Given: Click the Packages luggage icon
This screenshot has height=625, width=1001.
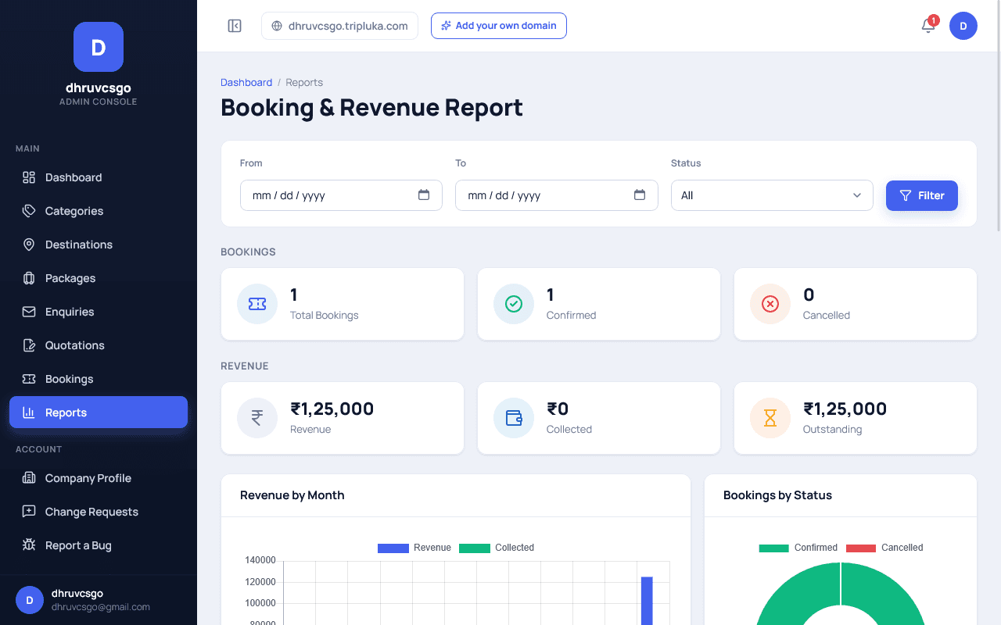Looking at the screenshot, I should (29, 278).
